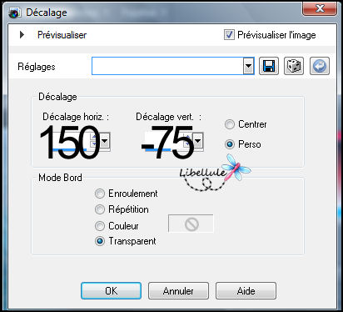Select the Centrer radio button
The height and width of the screenshot is (312, 343).
[x=230, y=124]
